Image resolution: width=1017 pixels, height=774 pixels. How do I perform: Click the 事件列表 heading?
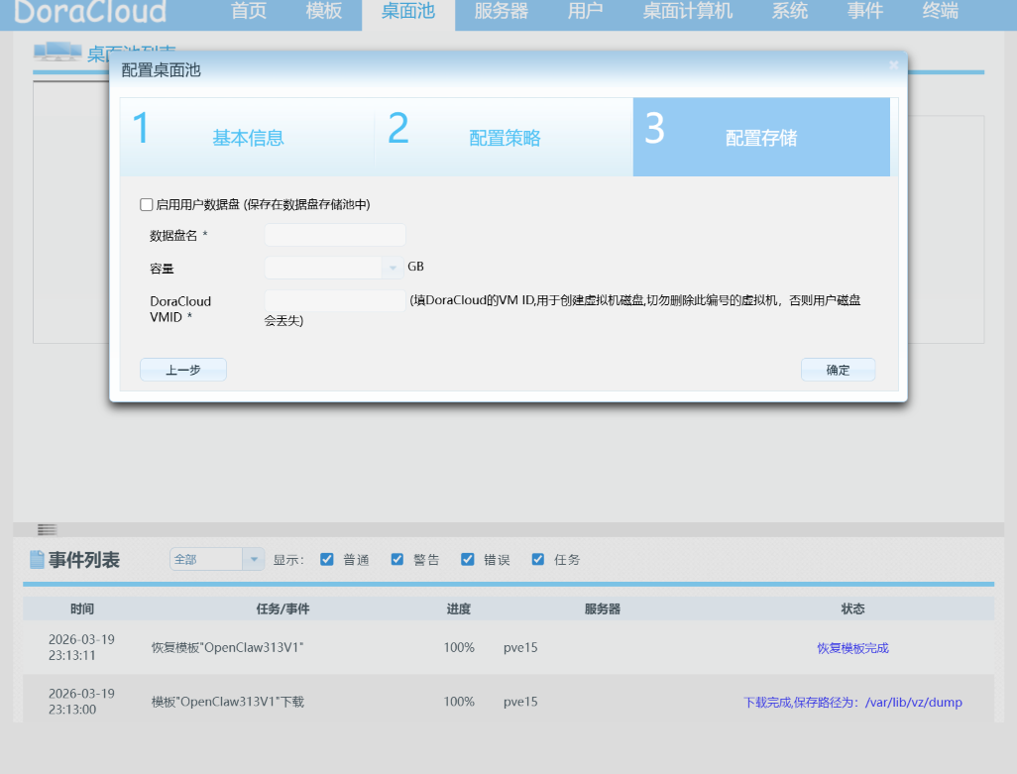[x=83, y=559]
